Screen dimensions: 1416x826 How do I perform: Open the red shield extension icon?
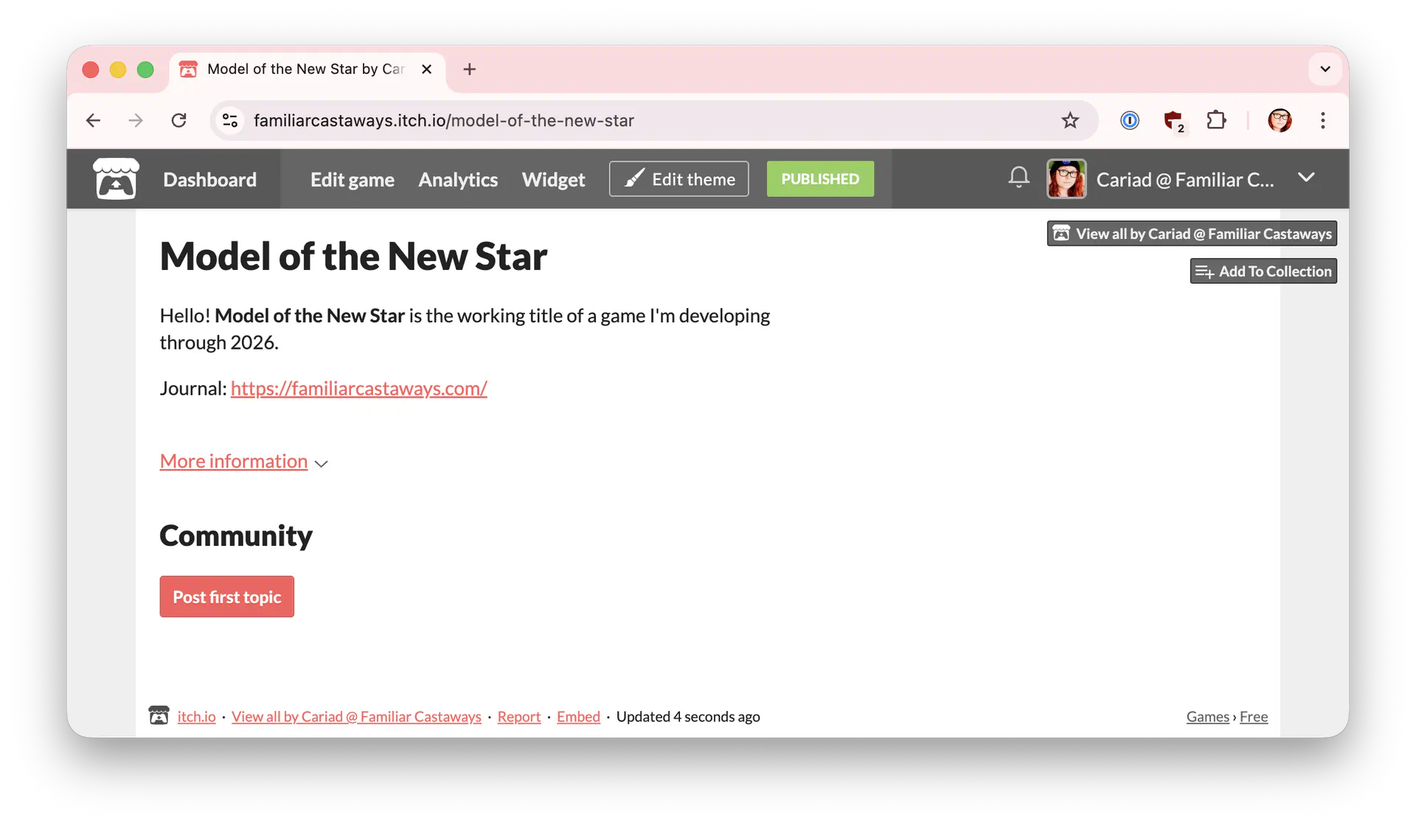coord(1173,120)
